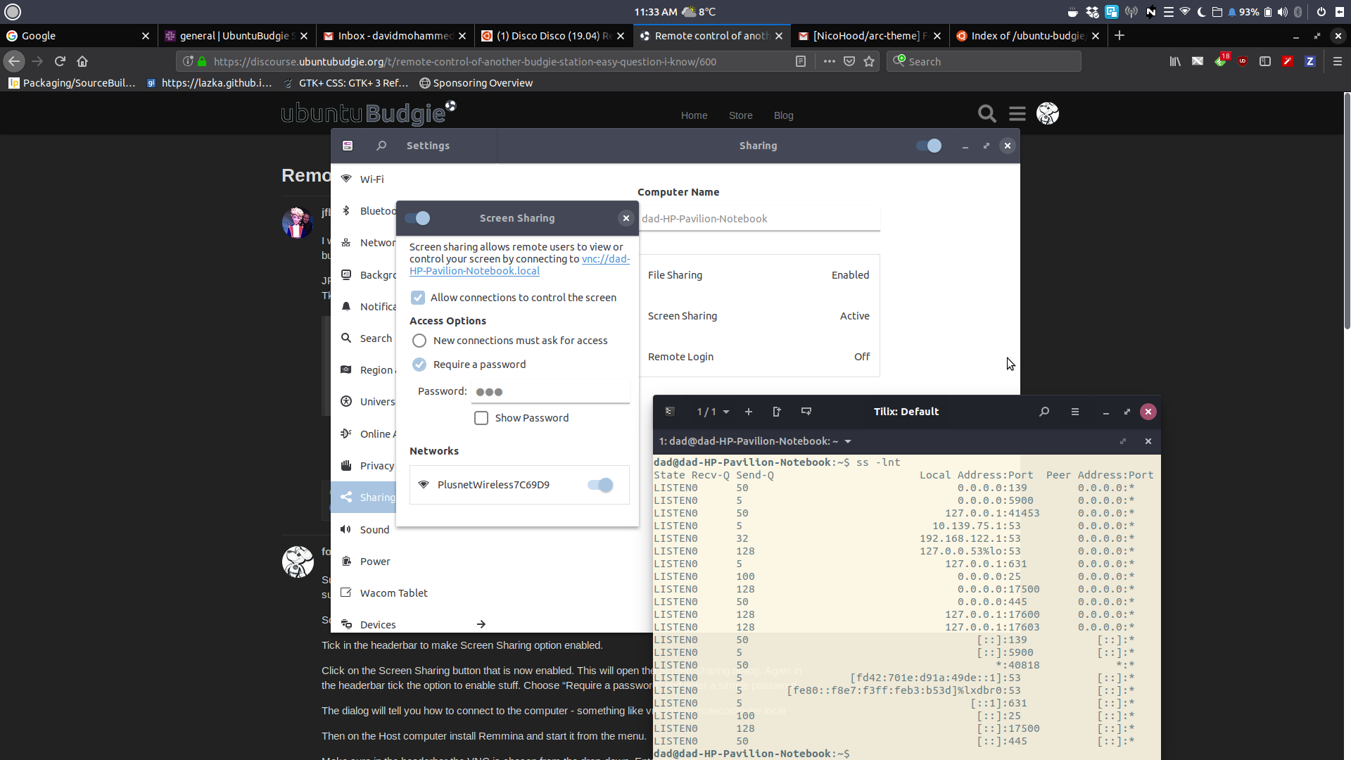Screen dimensions: 1351x760
Task: Open the Tilix hamburger menu icon
Action: coord(1074,412)
